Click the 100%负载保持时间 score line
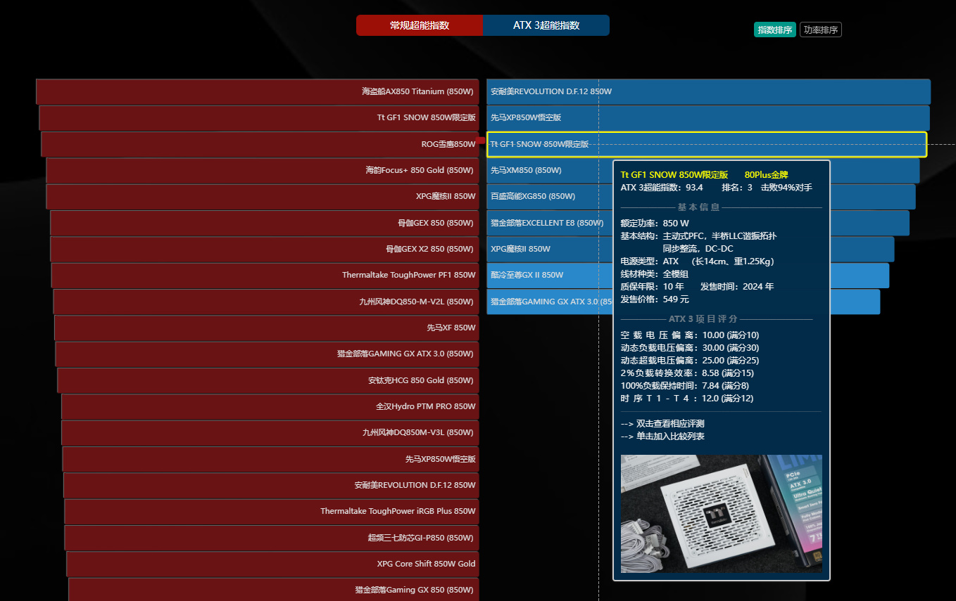The image size is (956, 601). pos(685,386)
